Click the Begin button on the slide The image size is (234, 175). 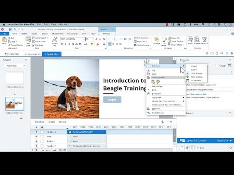click(112, 100)
